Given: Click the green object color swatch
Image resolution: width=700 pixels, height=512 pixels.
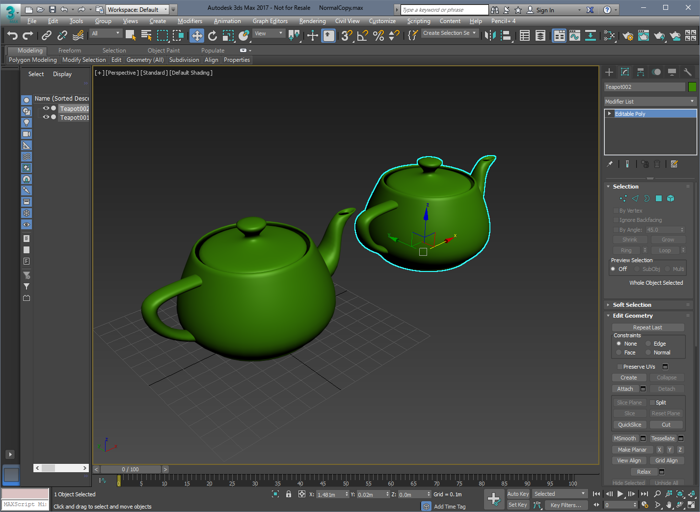Looking at the screenshot, I should 692,87.
